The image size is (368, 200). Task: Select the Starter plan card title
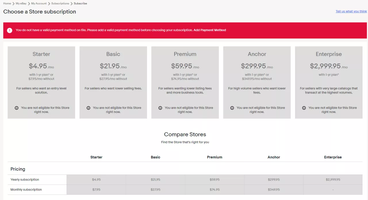41,54
